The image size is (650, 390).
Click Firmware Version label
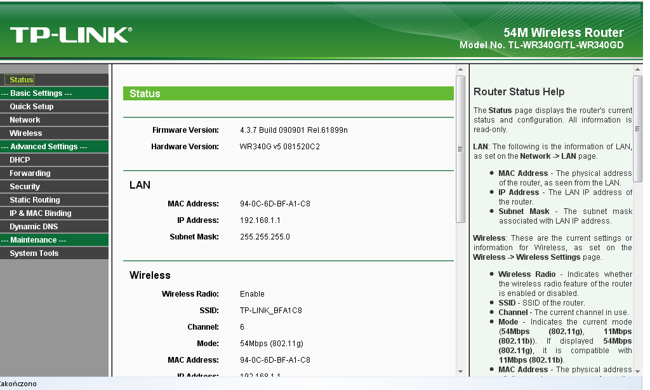pyautogui.click(x=185, y=130)
